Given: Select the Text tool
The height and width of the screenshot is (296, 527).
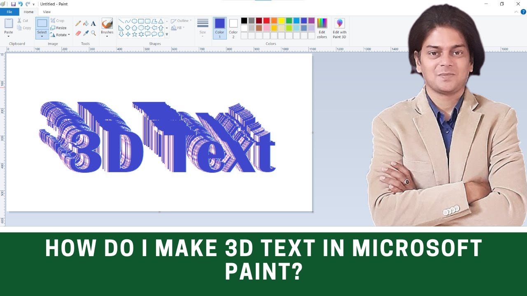Looking at the screenshot, I should click(93, 23).
